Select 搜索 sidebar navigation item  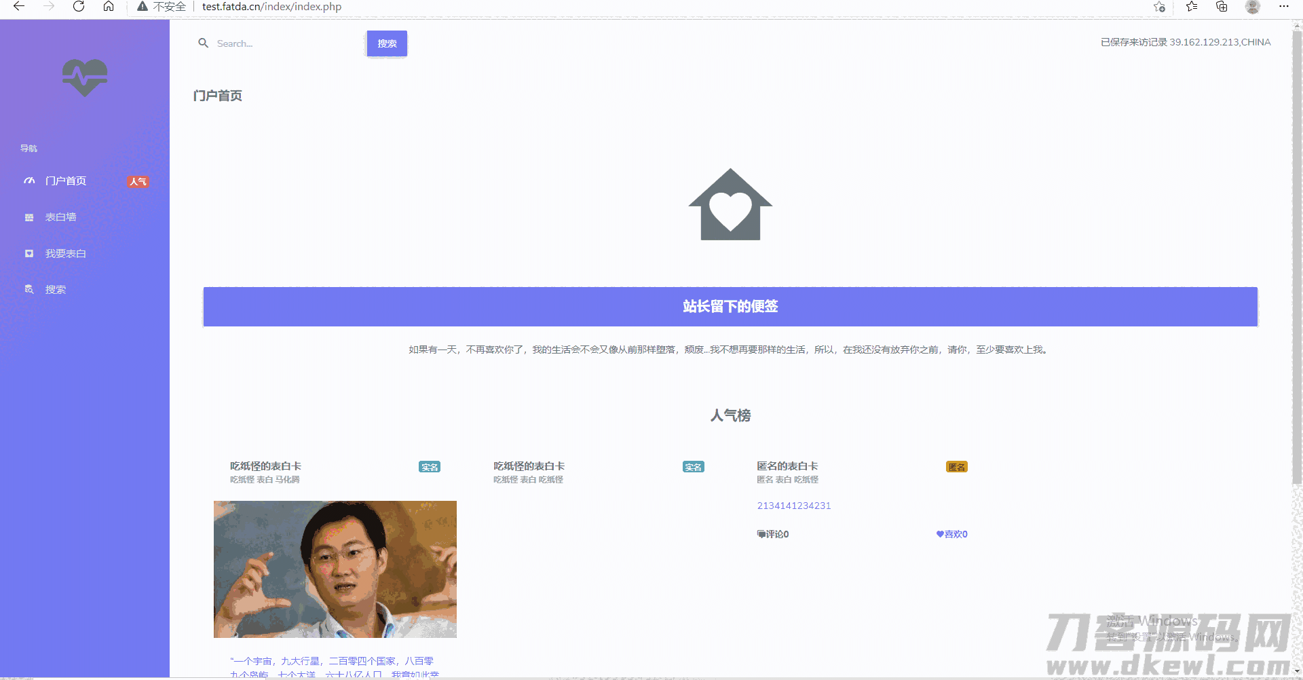pyautogui.click(x=55, y=290)
